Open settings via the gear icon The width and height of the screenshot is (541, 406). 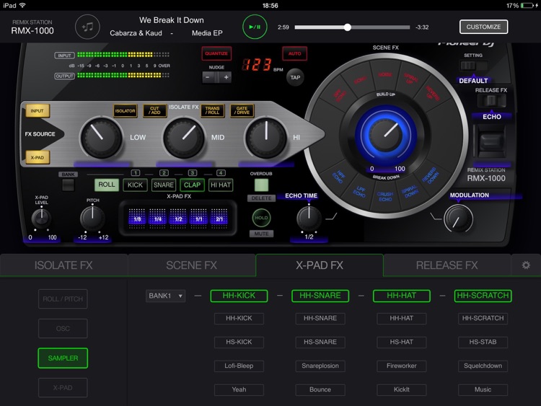(526, 265)
